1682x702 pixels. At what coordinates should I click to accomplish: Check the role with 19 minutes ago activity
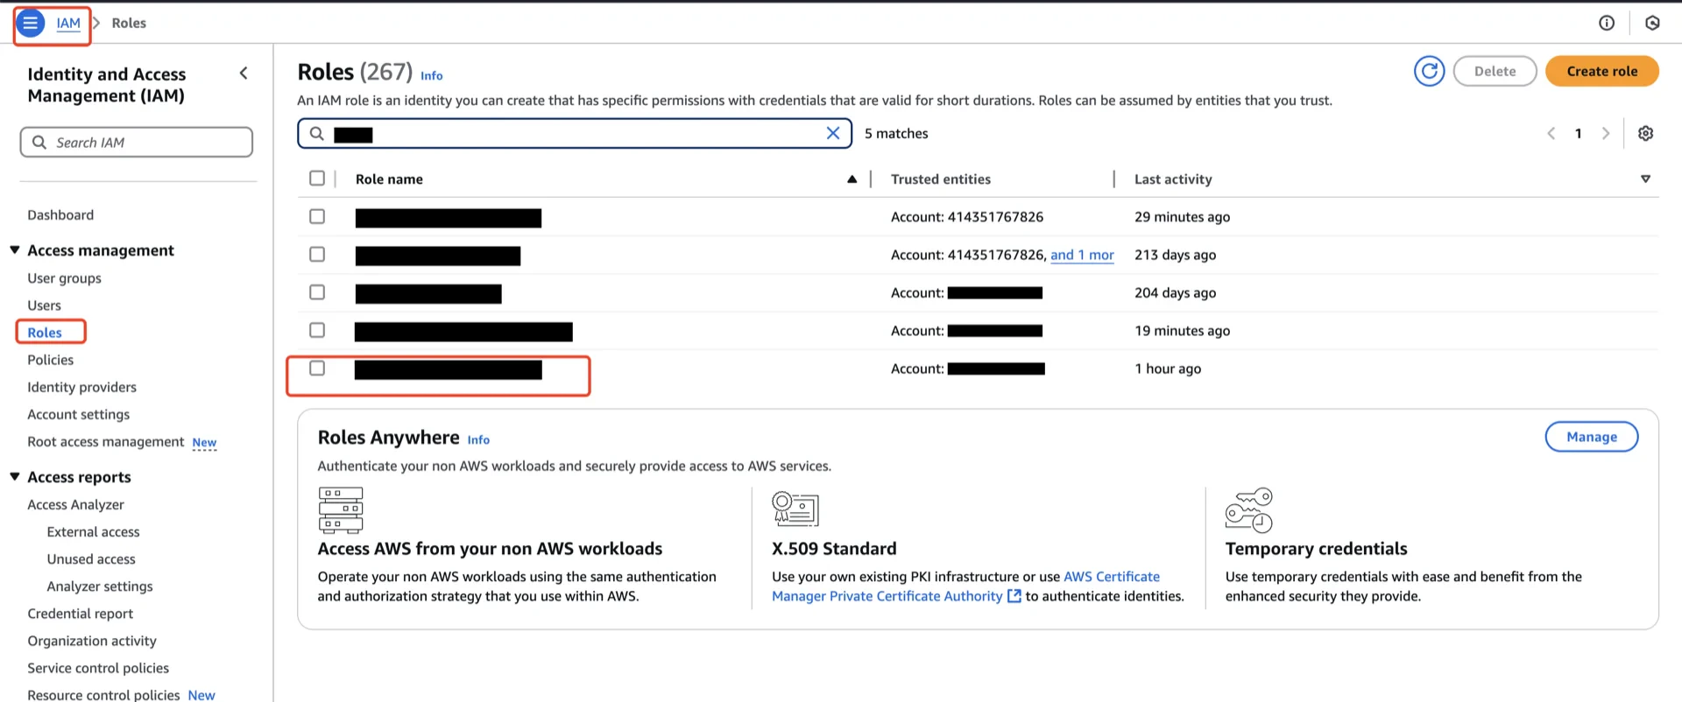(317, 330)
